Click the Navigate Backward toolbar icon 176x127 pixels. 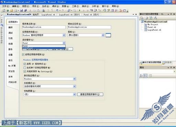pyautogui.click(x=69, y=11)
